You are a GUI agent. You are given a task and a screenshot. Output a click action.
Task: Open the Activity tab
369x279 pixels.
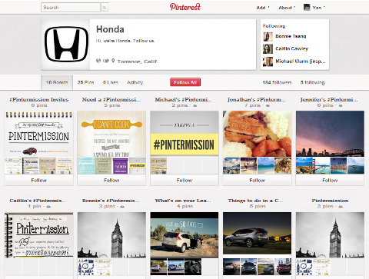tap(135, 82)
